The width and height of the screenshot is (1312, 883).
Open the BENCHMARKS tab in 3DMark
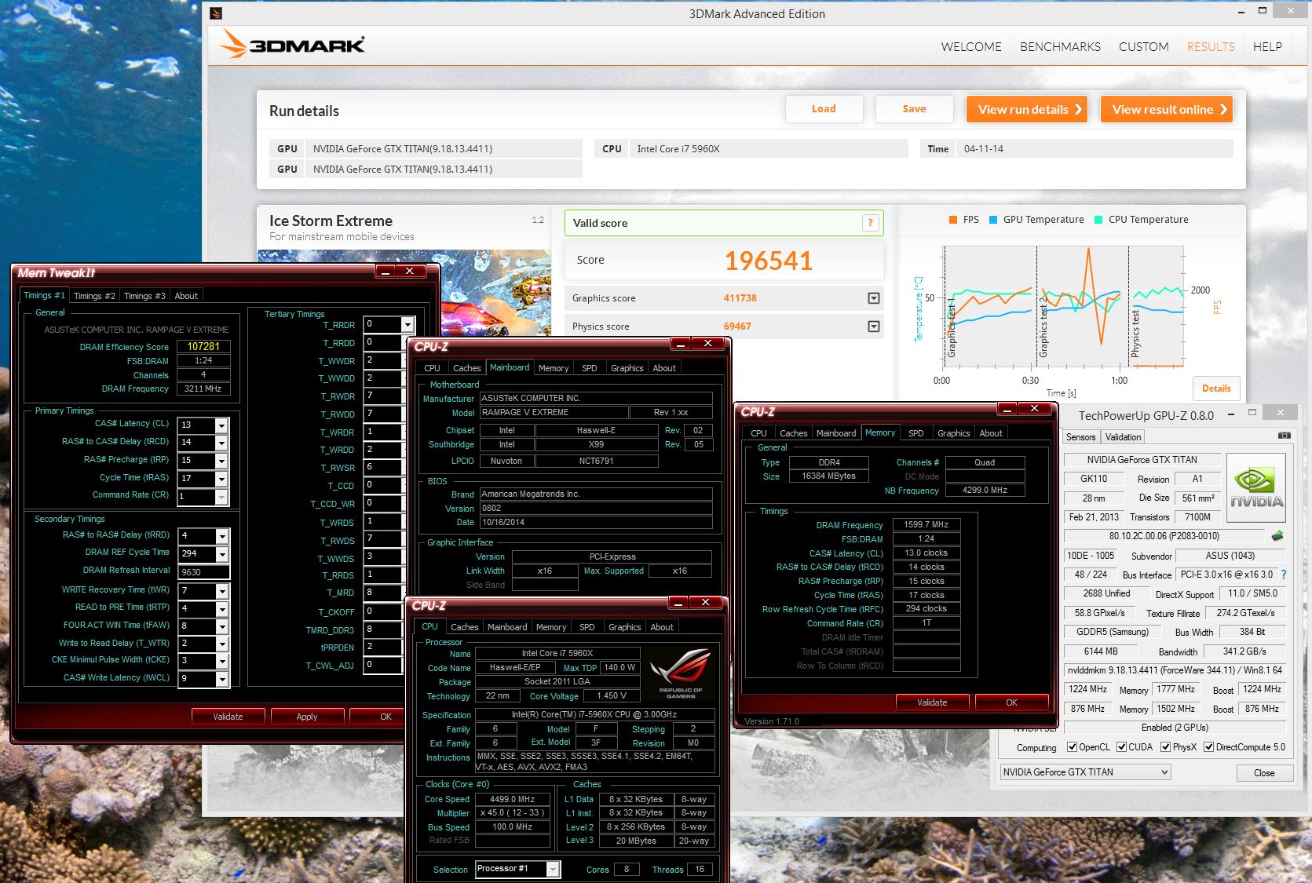(1060, 47)
